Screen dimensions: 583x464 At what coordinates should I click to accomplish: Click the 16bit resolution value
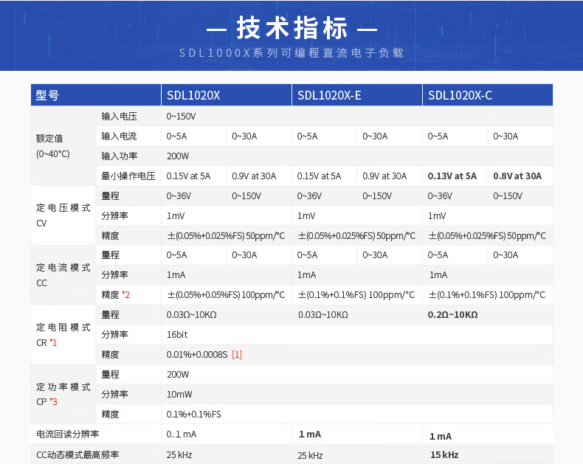click(x=177, y=334)
